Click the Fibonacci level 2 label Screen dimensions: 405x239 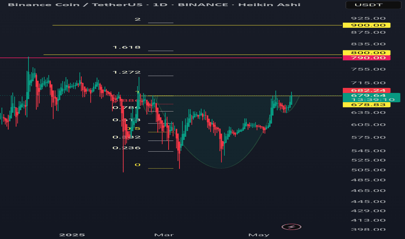coord(138,19)
